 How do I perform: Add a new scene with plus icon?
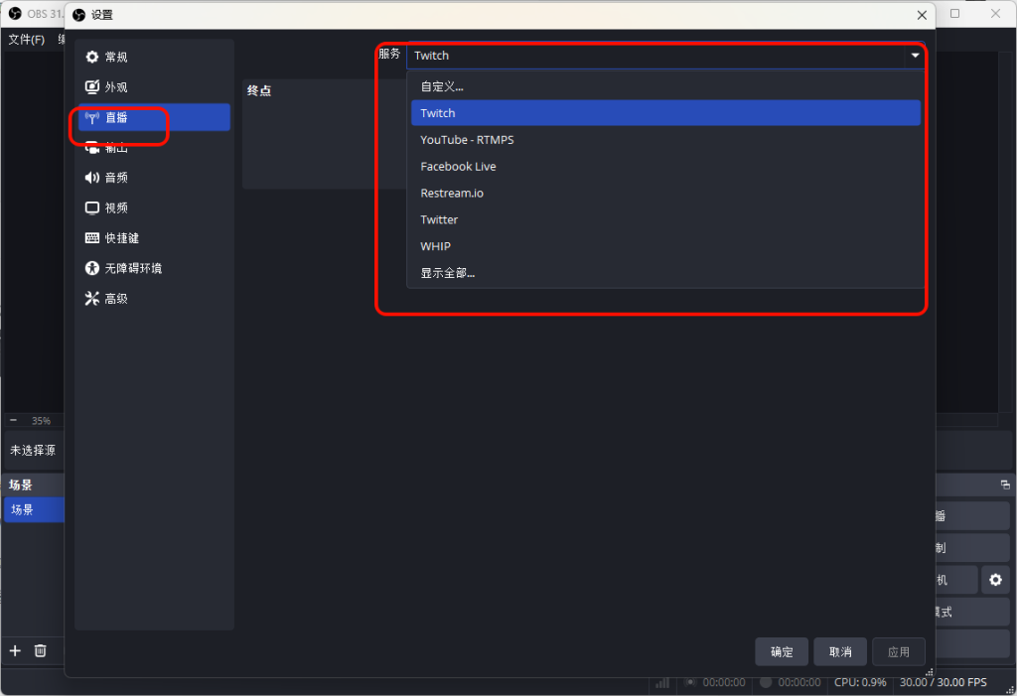click(15, 650)
